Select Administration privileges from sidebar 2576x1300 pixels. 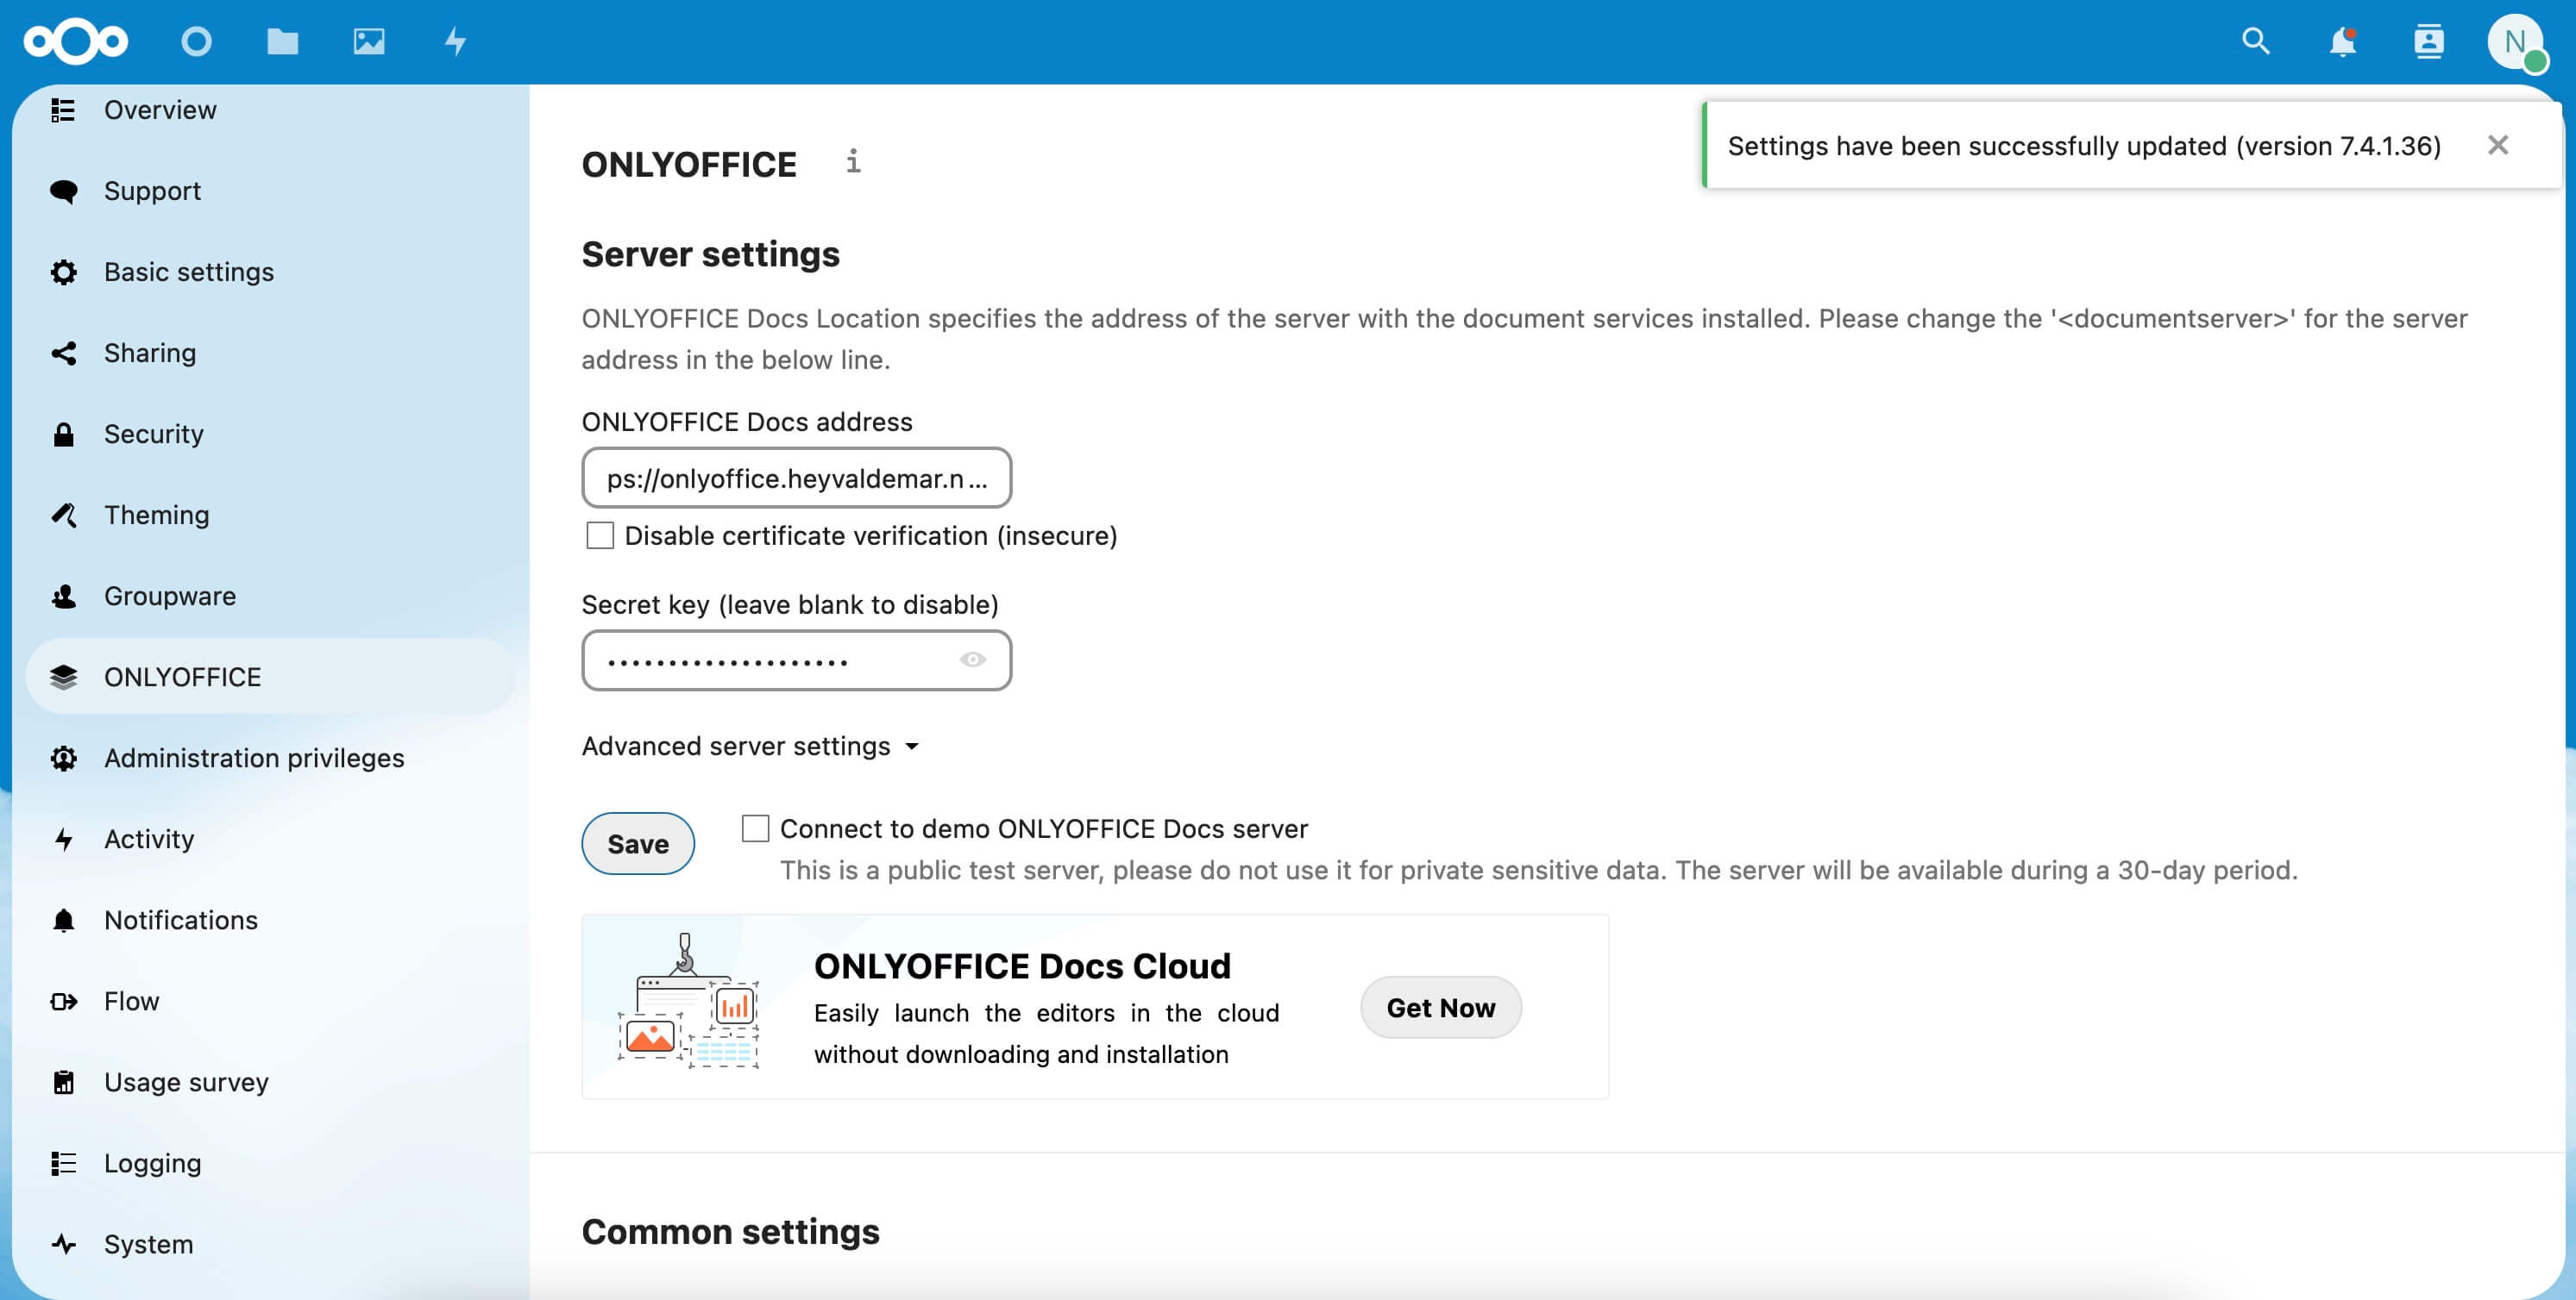point(254,756)
